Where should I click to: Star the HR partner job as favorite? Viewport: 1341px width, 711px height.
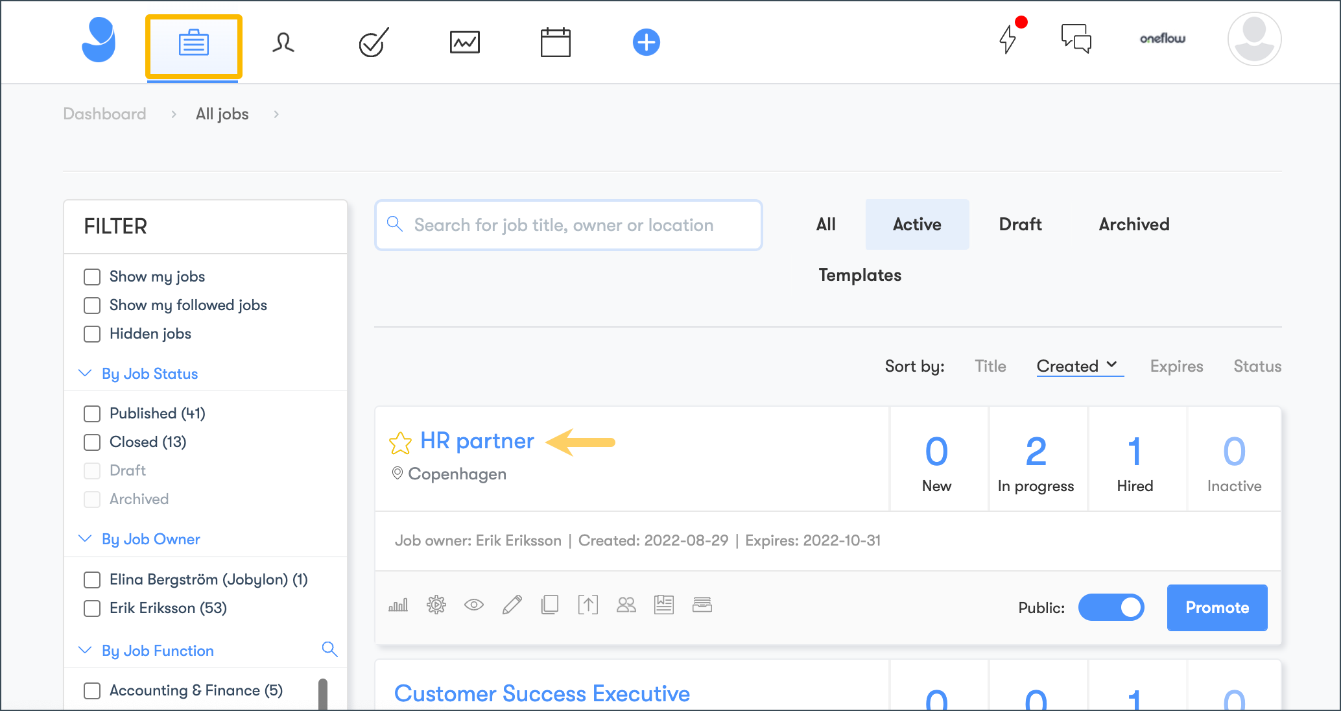tap(400, 443)
